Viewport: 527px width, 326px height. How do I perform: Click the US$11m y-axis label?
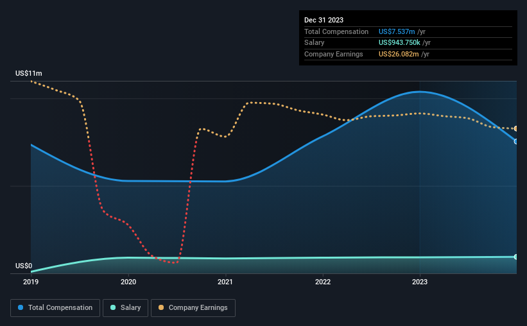click(x=29, y=73)
